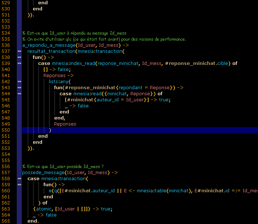Click mnesia:index_read on line 539
Viewport: 258px width, 224px height.
click(x=73, y=63)
